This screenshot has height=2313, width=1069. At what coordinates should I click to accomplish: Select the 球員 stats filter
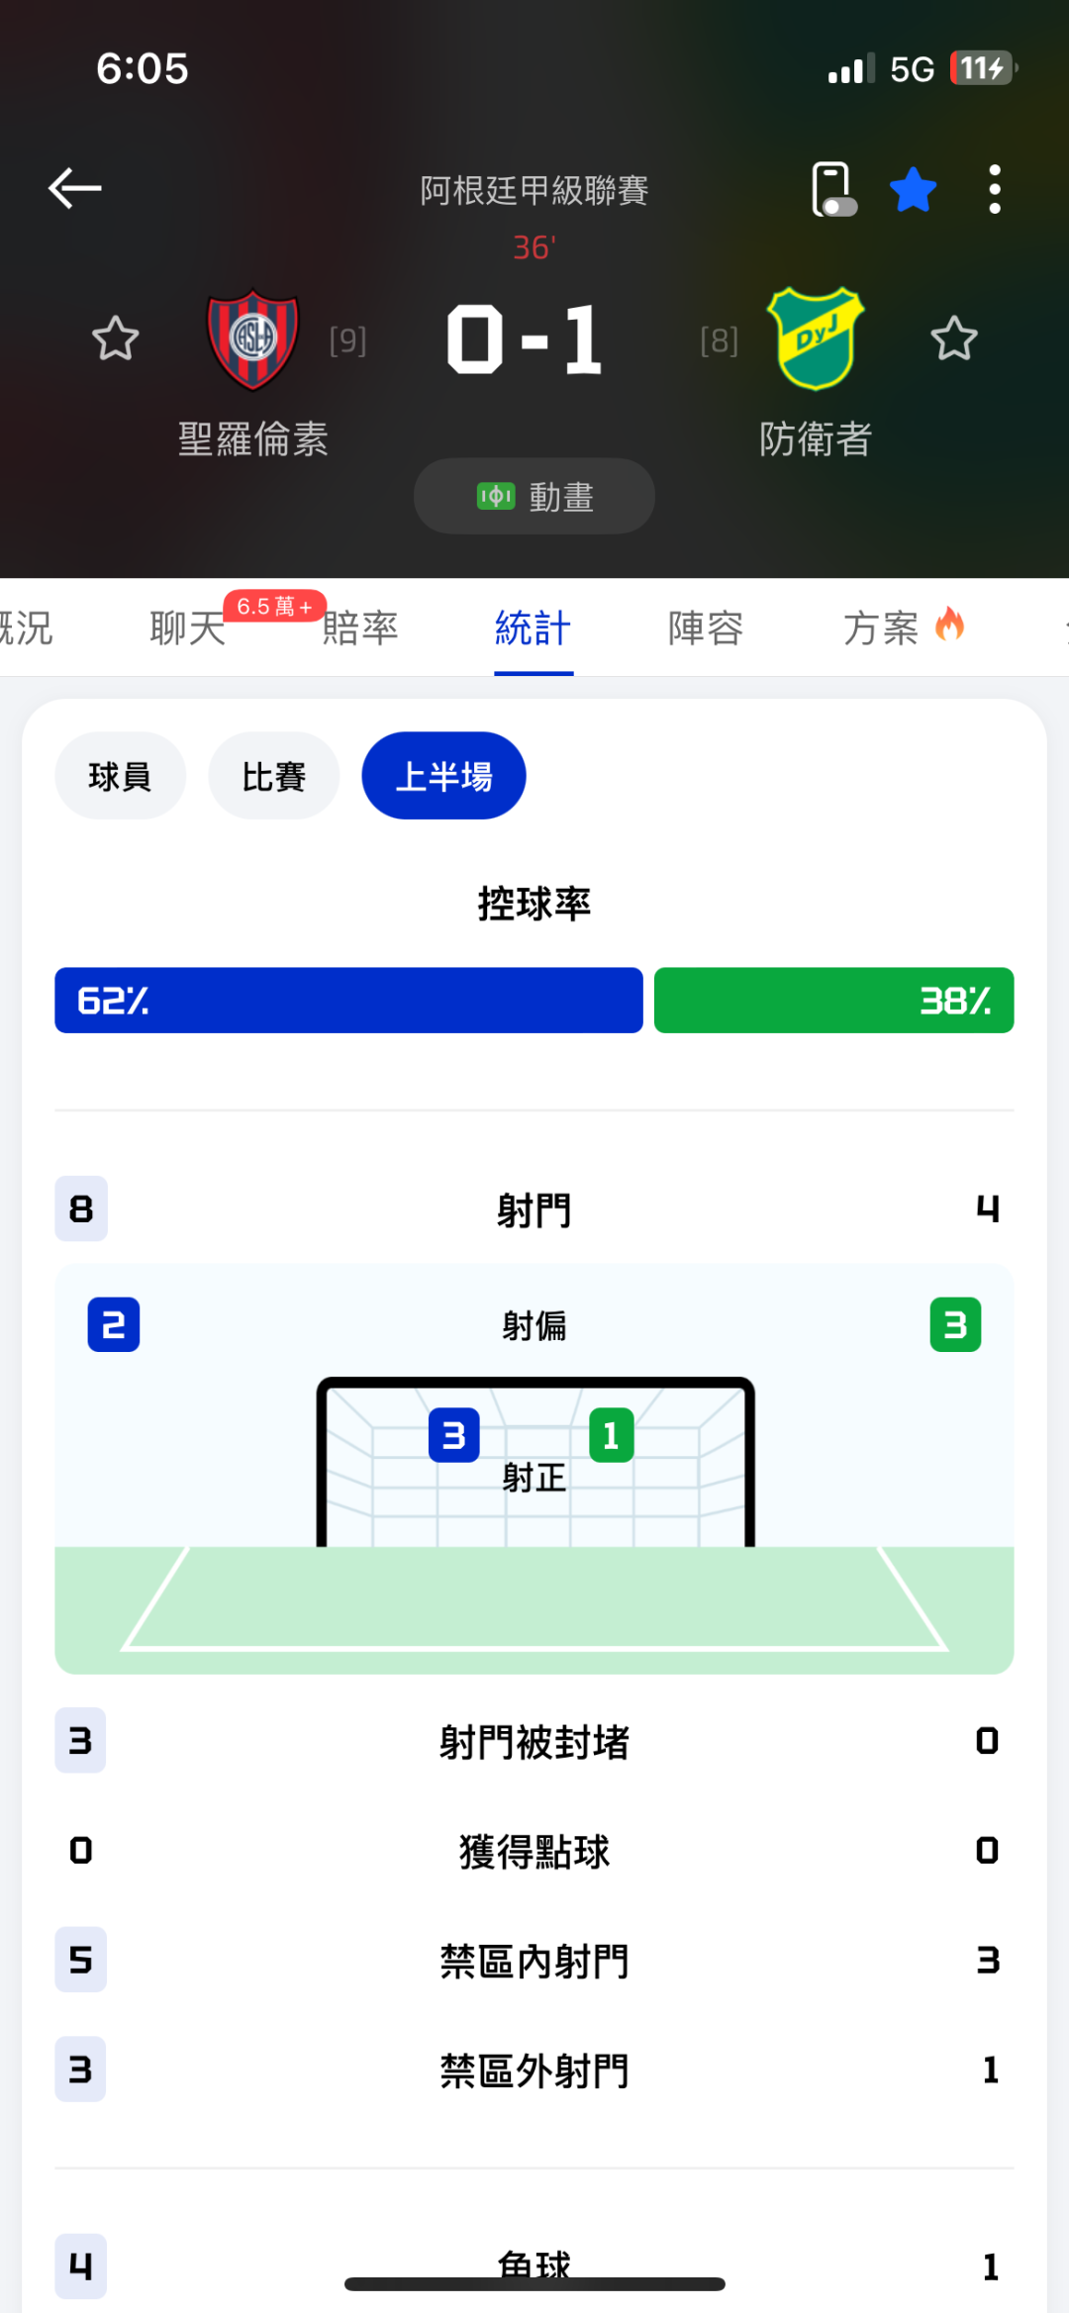click(x=120, y=776)
